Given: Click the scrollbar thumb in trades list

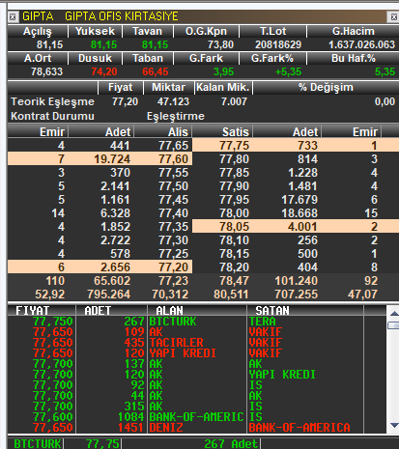Looking at the screenshot, I should pyautogui.click(x=394, y=325).
